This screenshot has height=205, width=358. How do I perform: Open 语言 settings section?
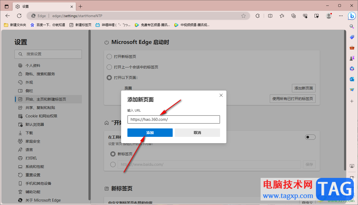pyautogui.click(x=48, y=150)
